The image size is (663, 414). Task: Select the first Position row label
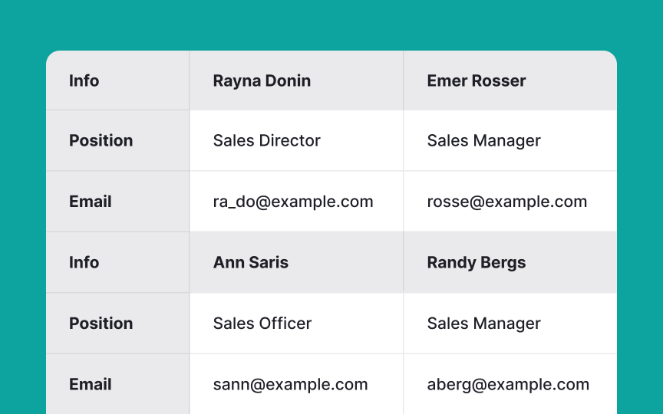point(101,141)
